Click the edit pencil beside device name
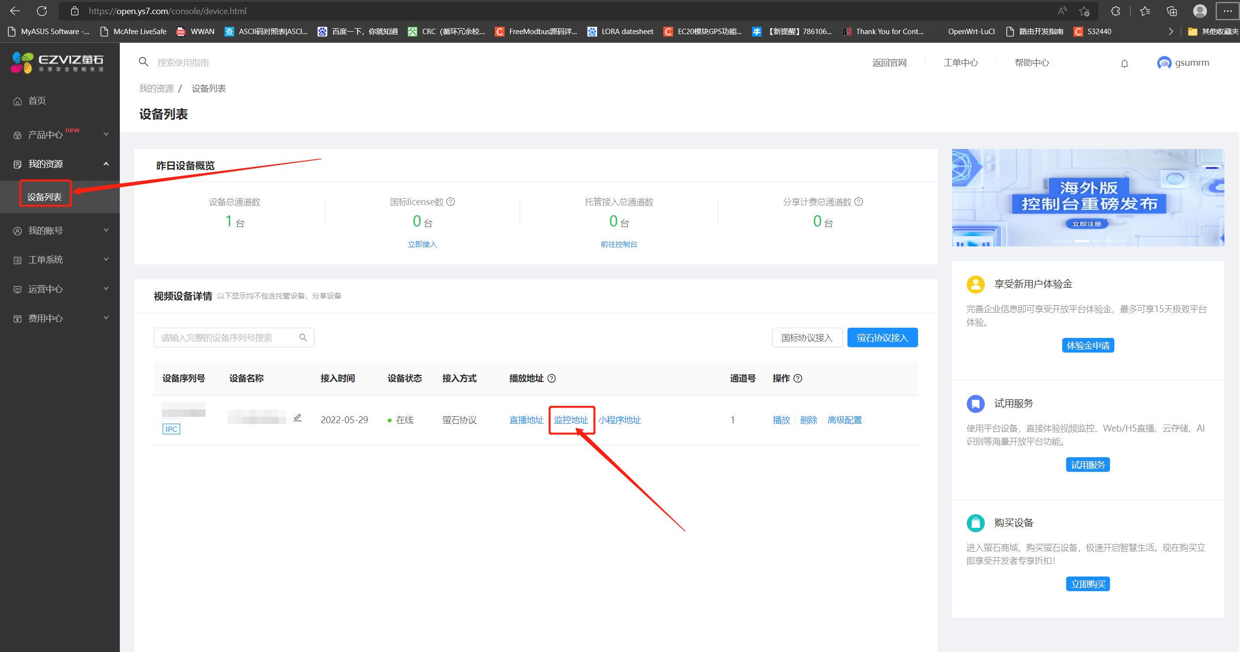Viewport: 1240px width, 652px height. [298, 418]
